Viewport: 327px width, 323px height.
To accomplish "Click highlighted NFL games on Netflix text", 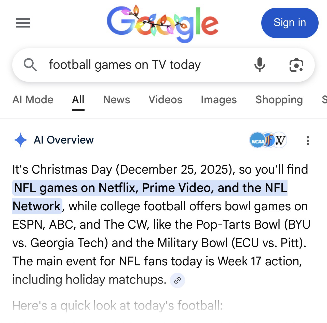I will pos(150,188).
